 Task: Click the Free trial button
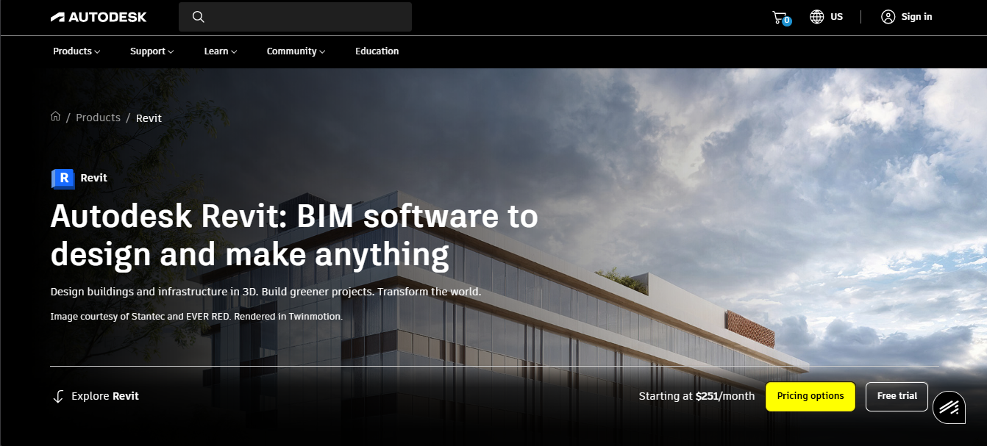(897, 396)
